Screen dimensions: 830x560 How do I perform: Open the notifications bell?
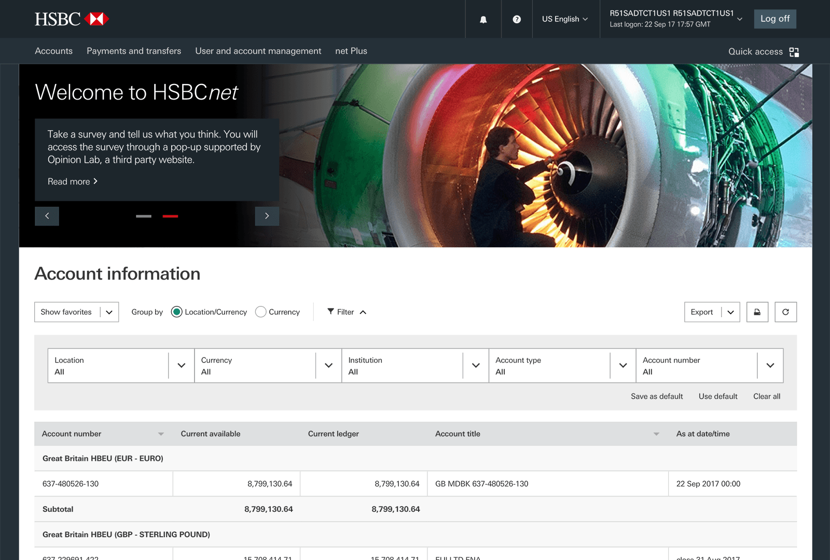click(x=483, y=19)
